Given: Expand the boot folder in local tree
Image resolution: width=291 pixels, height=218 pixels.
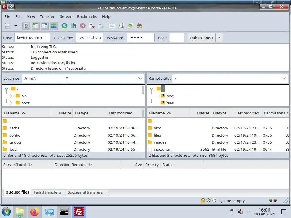Looking at the screenshot, I should 11,103.
